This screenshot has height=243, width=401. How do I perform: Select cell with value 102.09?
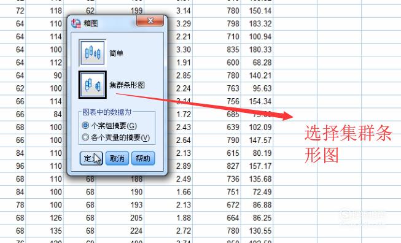(257, 127)
